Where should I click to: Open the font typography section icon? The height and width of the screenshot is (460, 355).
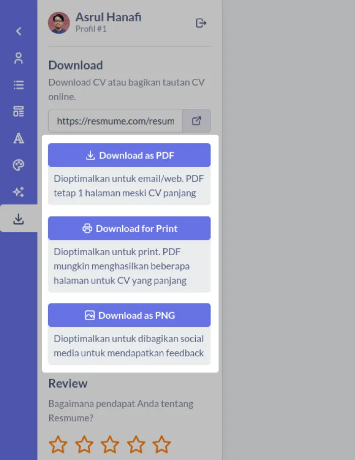pos(18,138)
